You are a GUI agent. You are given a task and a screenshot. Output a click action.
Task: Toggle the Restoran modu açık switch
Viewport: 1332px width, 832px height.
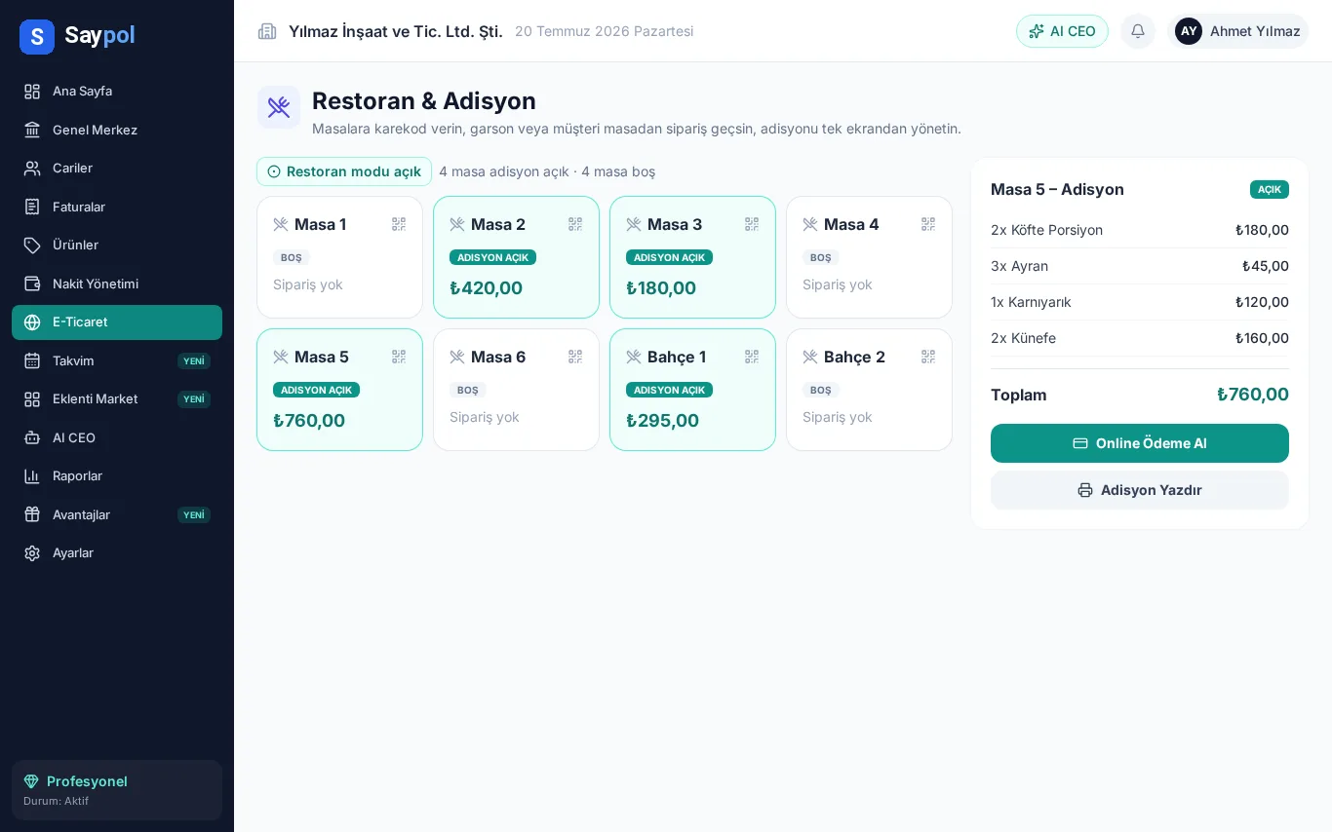click(x=344, y=171)
